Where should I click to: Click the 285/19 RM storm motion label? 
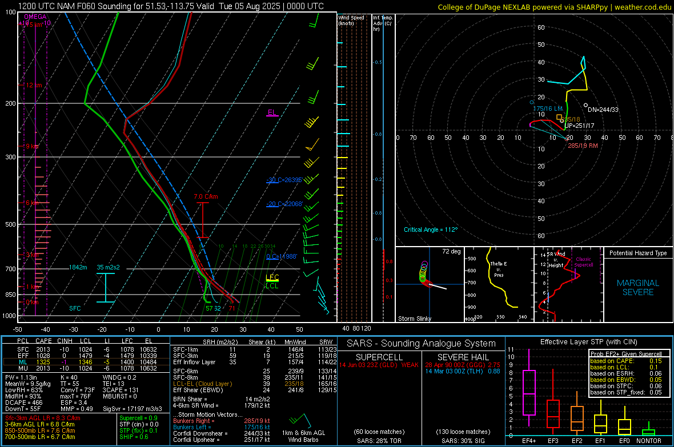[583, 146]
